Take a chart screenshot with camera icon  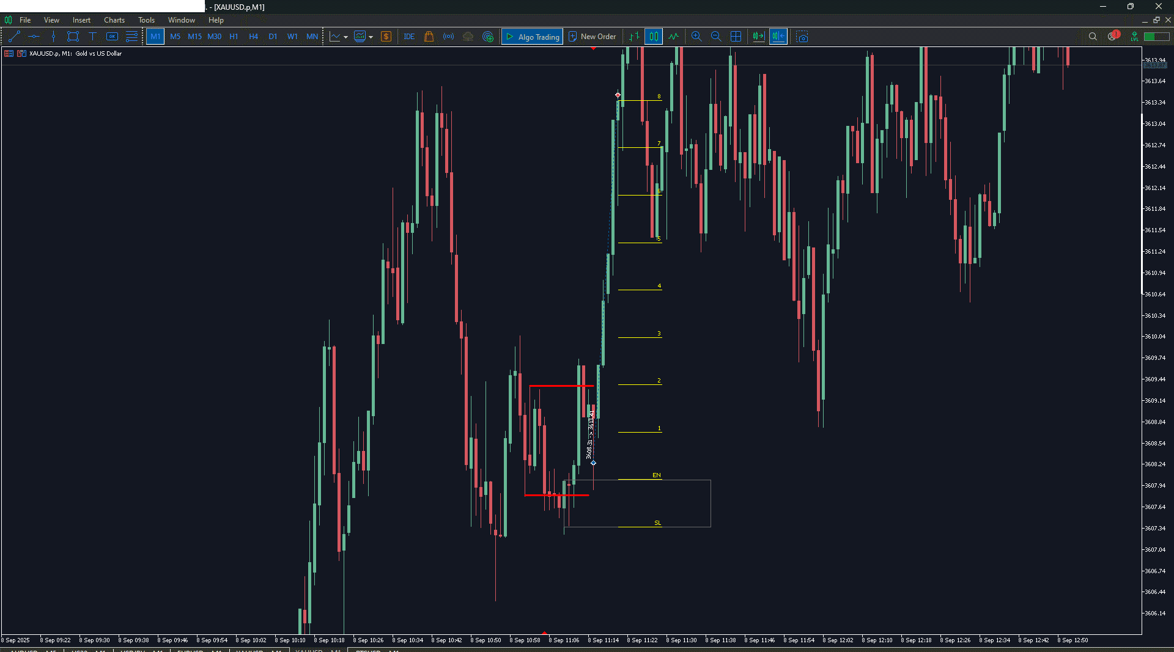(802, 37)
